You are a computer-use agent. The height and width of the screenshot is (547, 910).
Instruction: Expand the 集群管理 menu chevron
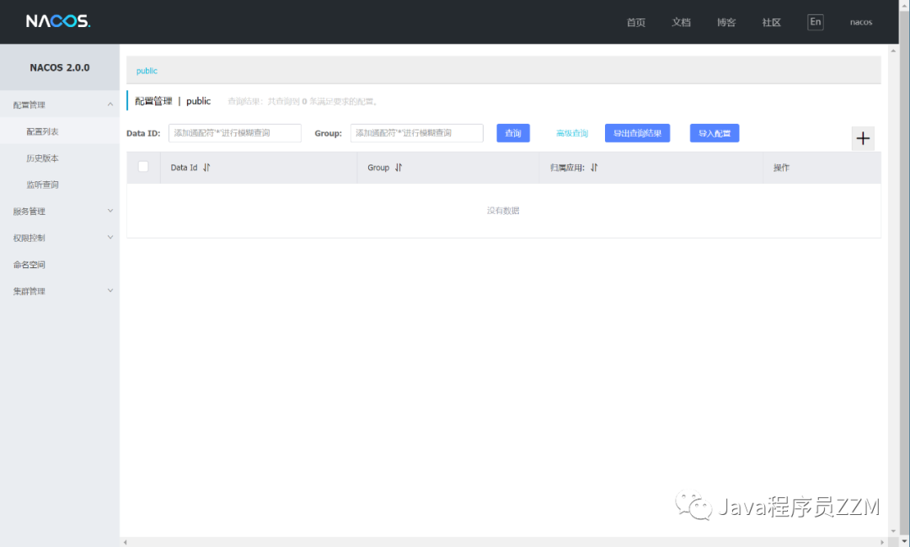tap(110, 291)
